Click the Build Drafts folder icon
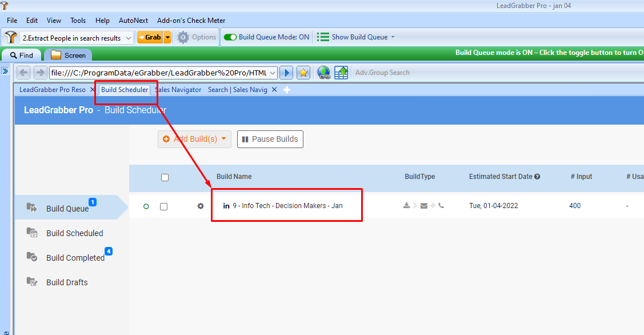 [32, 282]
